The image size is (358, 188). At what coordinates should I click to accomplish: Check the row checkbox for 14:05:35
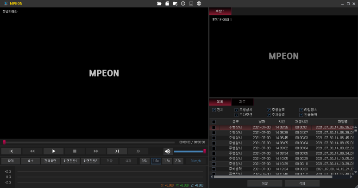[x=214, y=128]
